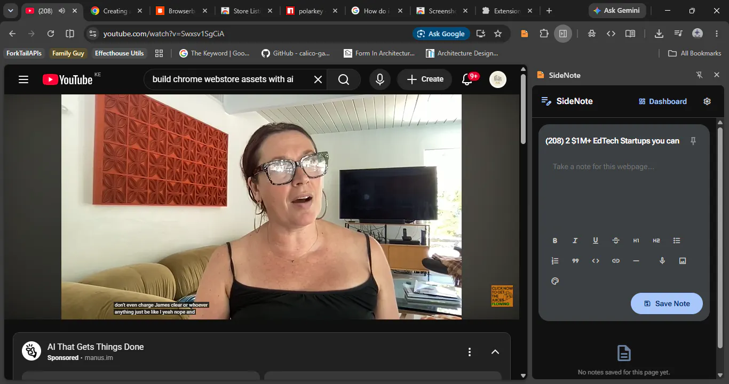729x384 pixels.
Task: Switch to the Store Listing tab
Action: (x=247, y=11)
